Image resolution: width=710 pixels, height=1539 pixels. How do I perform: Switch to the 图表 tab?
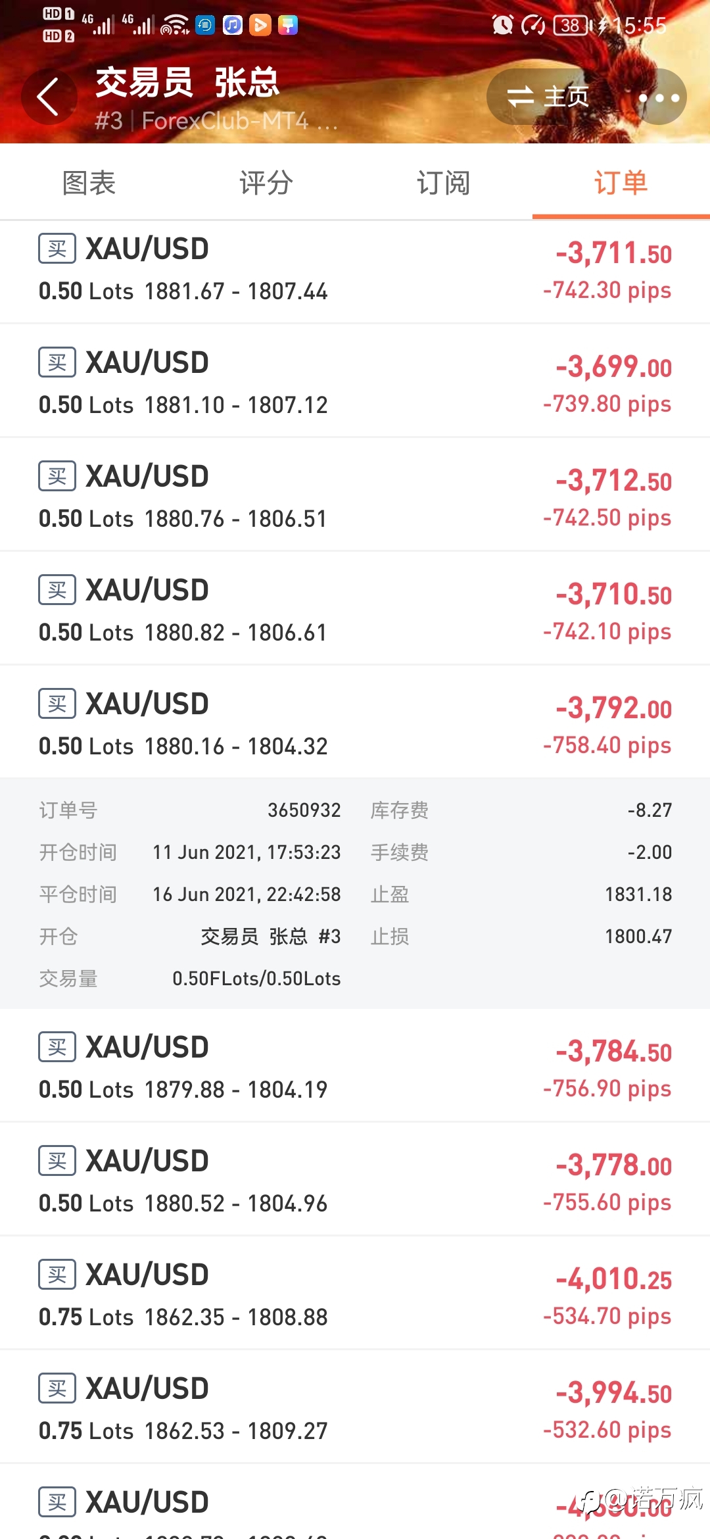pos(89,182)
